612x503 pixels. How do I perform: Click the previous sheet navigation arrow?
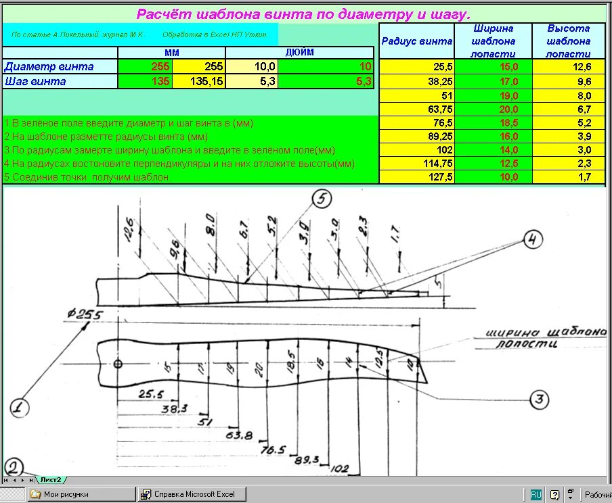14,480
